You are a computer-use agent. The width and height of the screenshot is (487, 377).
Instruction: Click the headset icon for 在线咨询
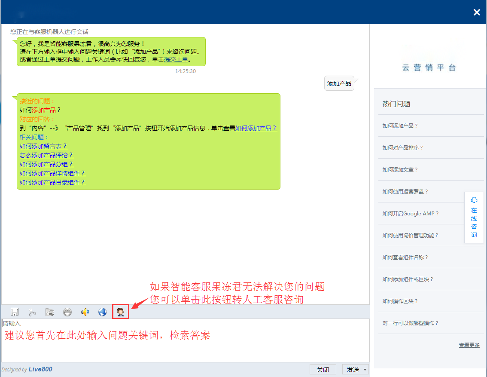474,200
